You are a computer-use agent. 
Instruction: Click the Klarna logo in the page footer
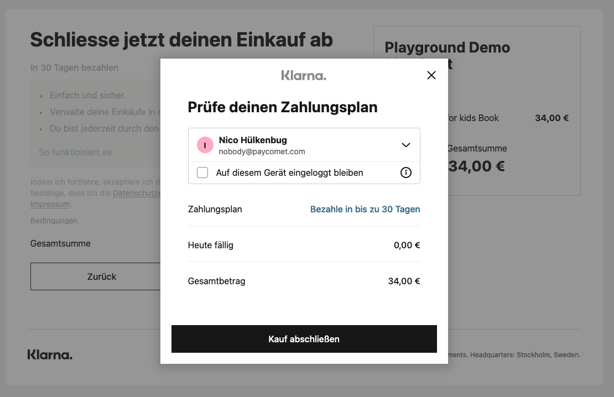point(50,355)
